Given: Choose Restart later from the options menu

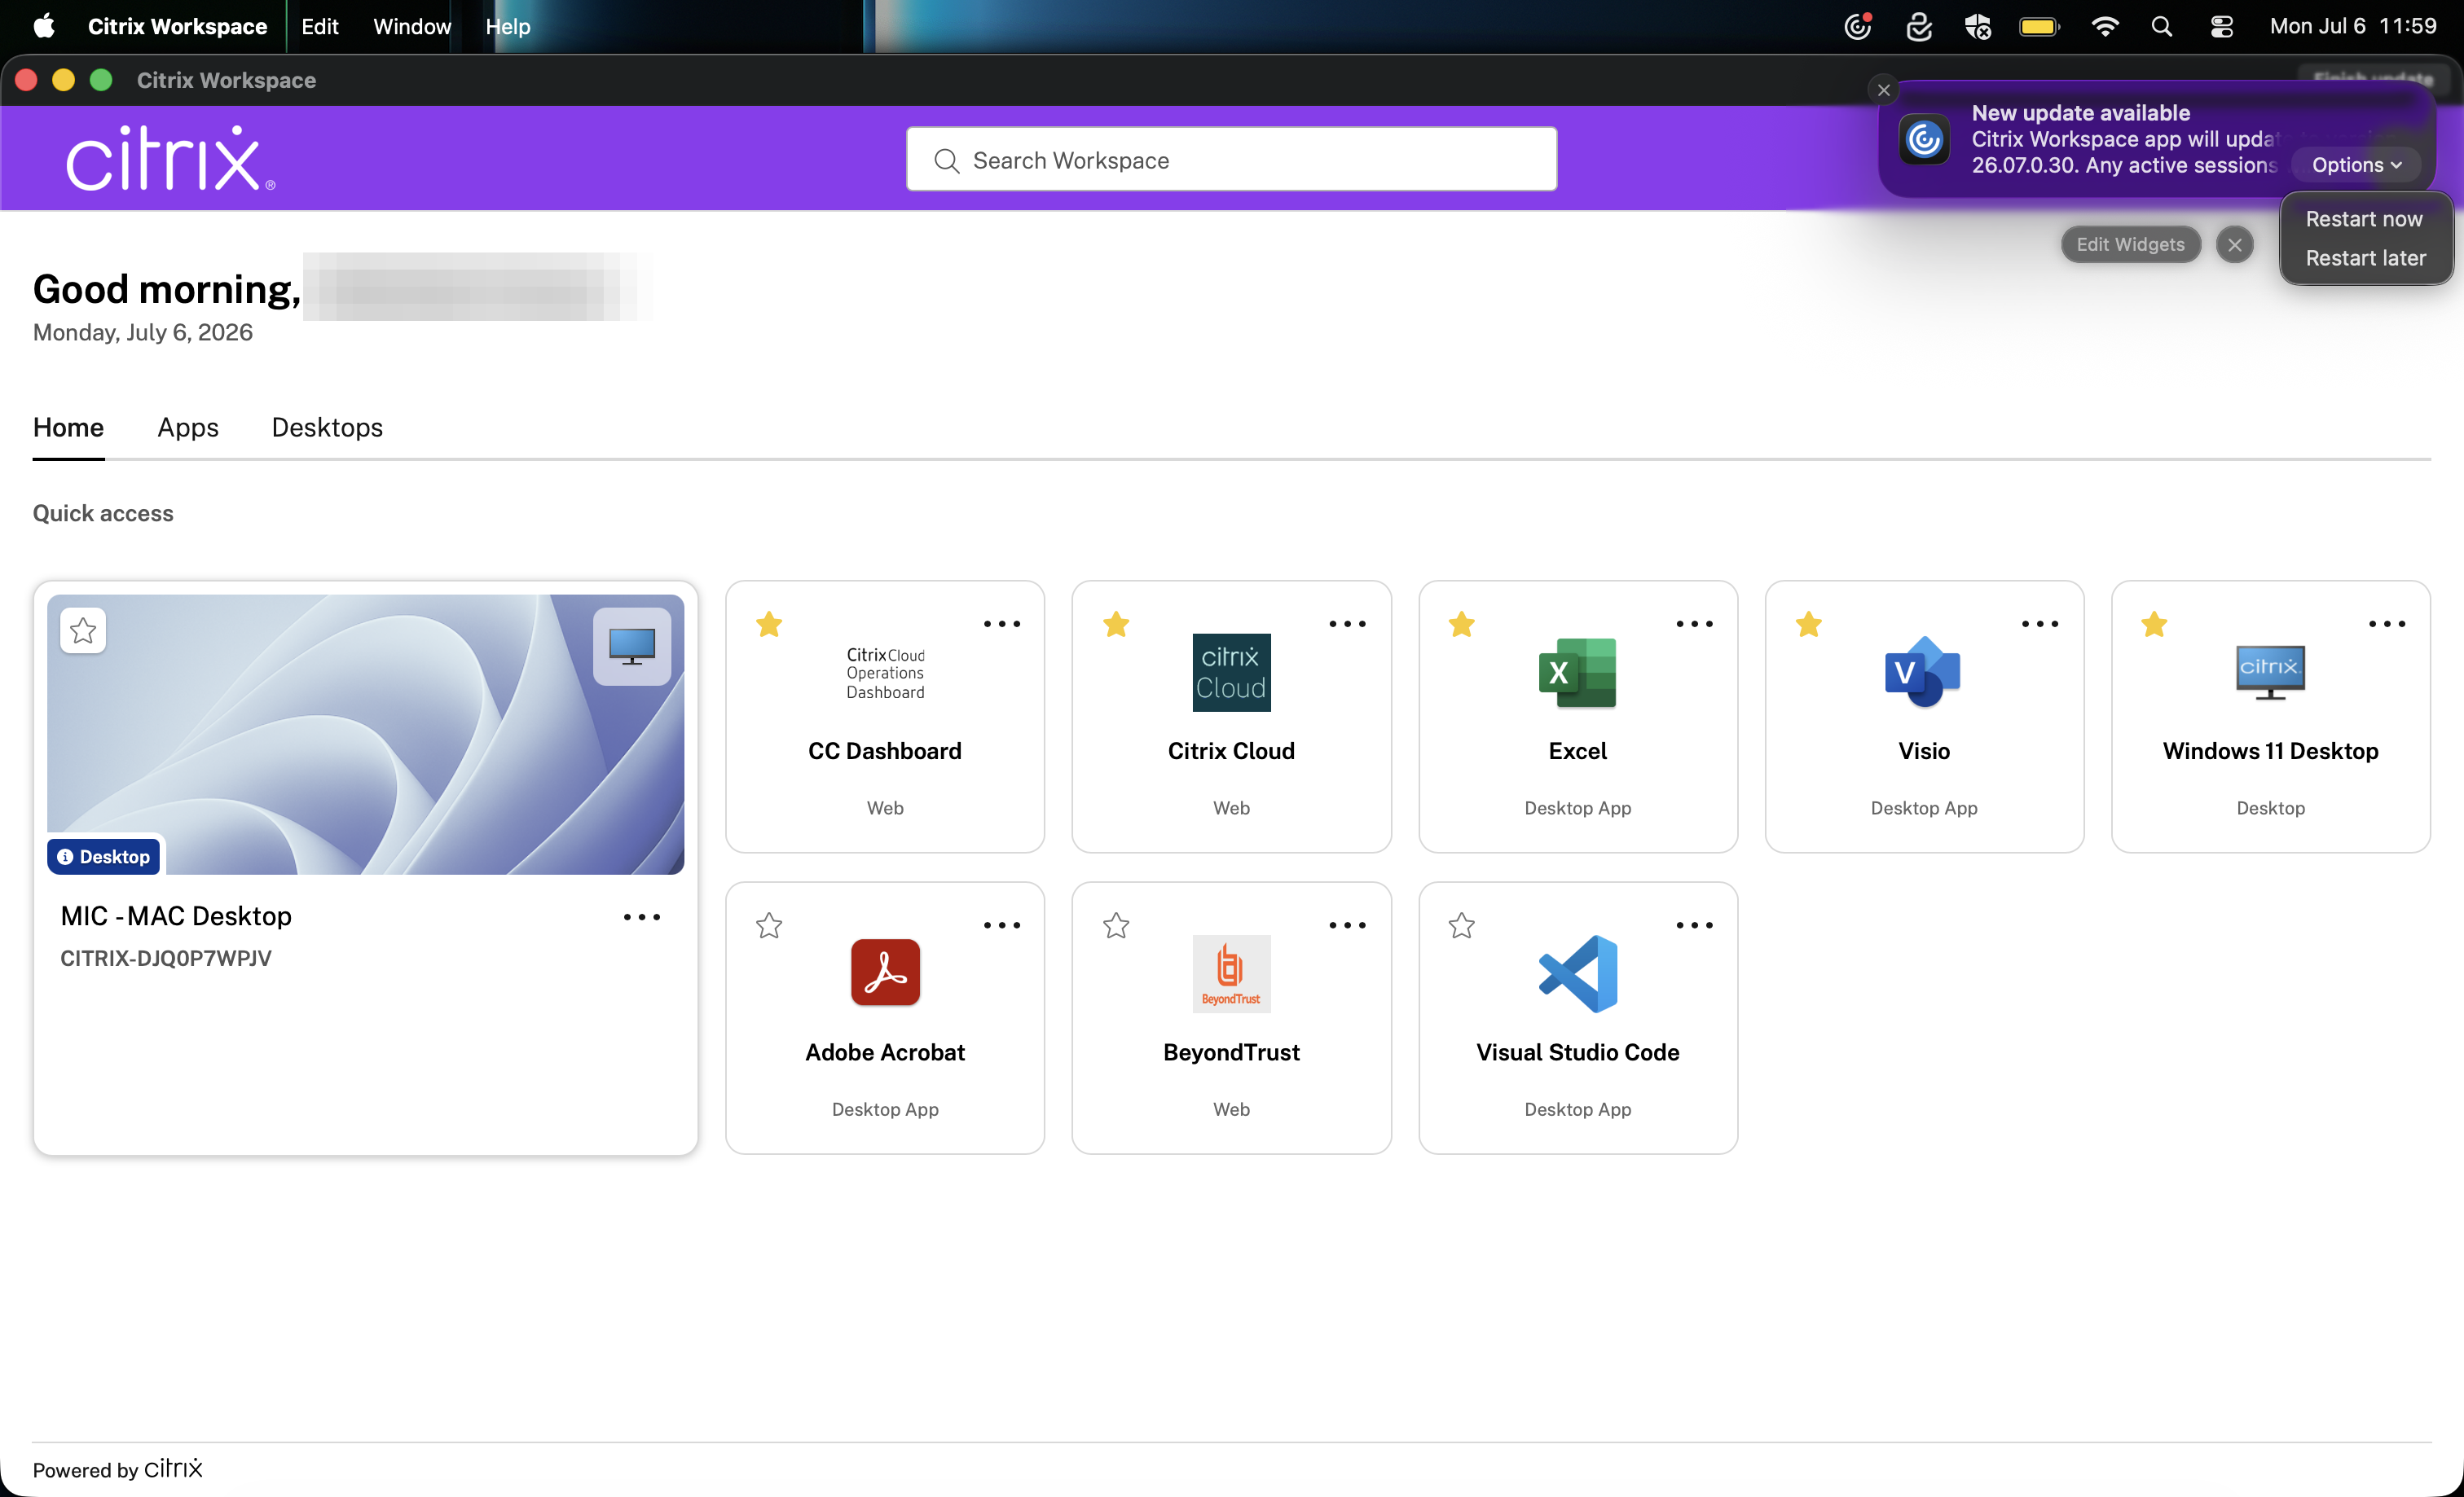Looking at the screenshot, I should coord(2365,258).
